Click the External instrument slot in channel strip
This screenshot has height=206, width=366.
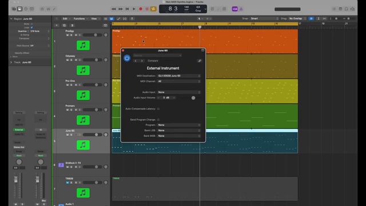tap(19, 130)
